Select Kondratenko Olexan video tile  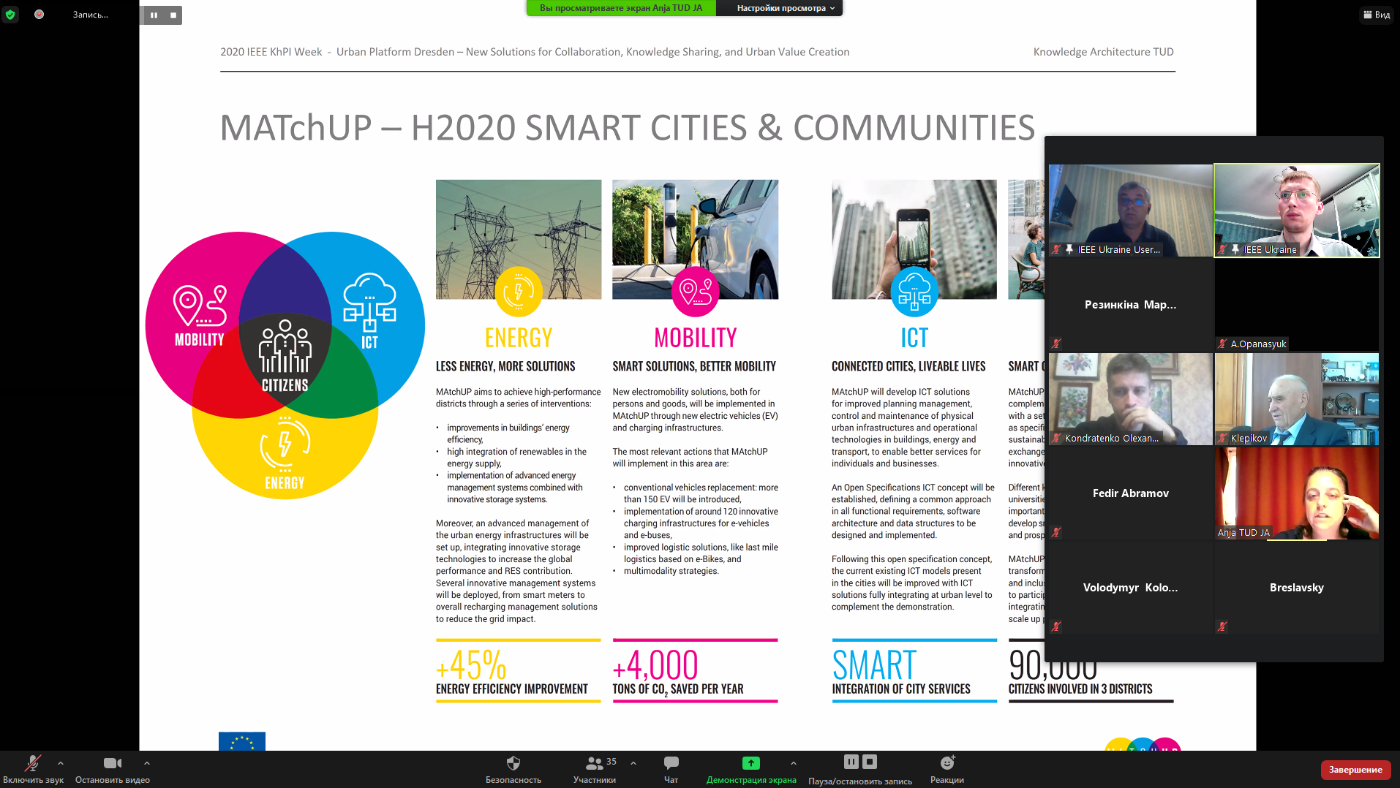tap(1130, 399)
